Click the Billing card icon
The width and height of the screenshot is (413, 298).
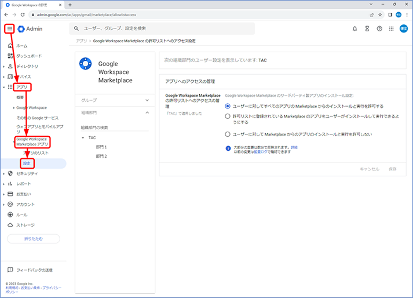[10, 194]
